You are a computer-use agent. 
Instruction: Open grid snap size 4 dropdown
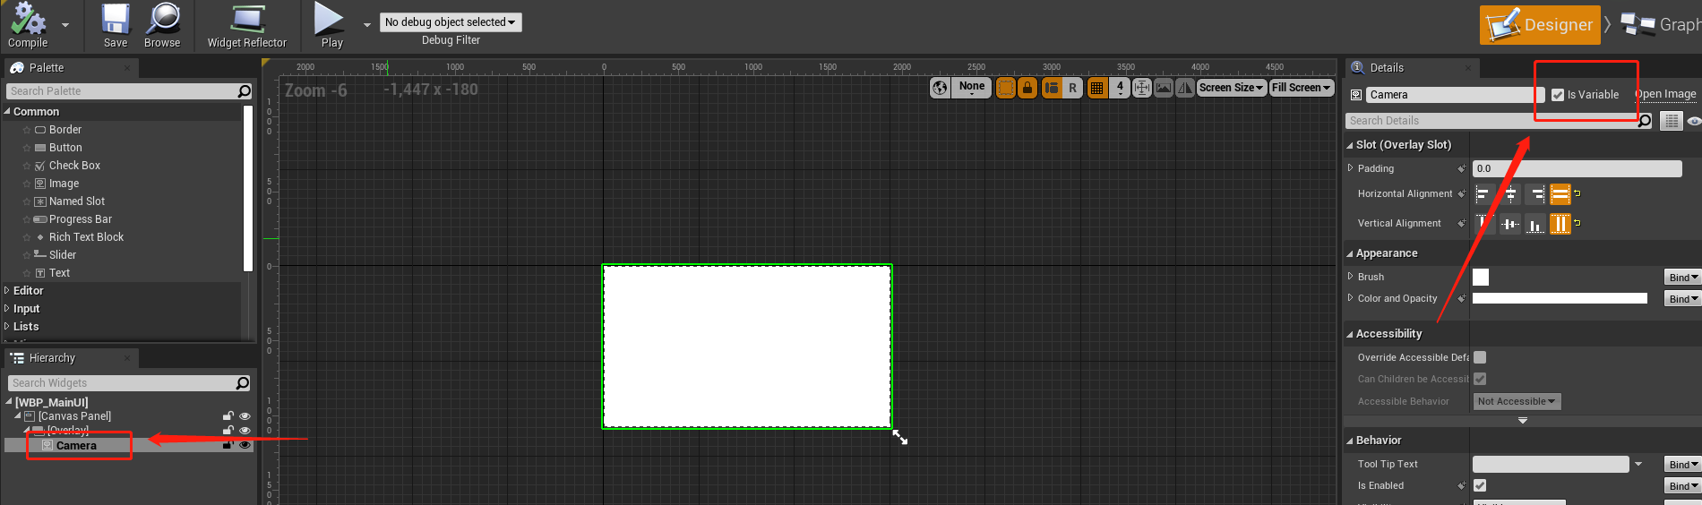coord(1120,88)
